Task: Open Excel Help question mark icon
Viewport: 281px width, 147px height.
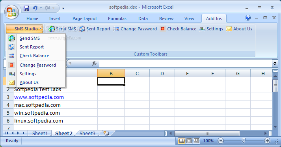Action: pos(248,18)
